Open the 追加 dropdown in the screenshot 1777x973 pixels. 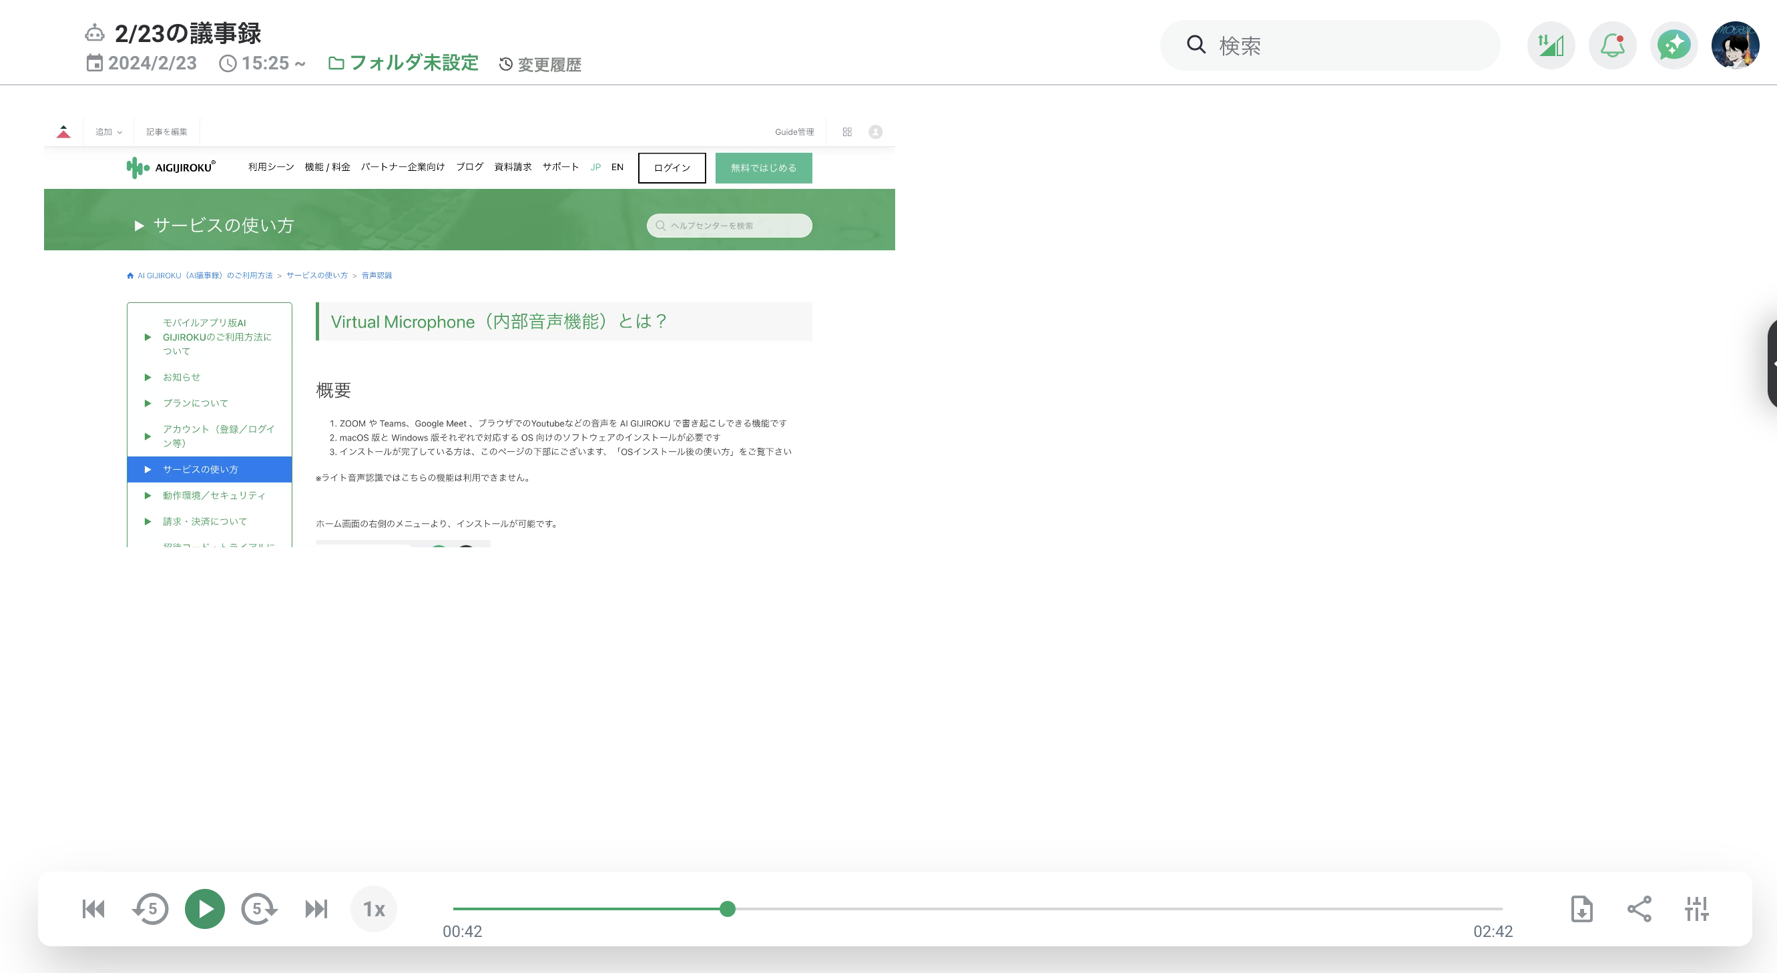click(108, 131)
